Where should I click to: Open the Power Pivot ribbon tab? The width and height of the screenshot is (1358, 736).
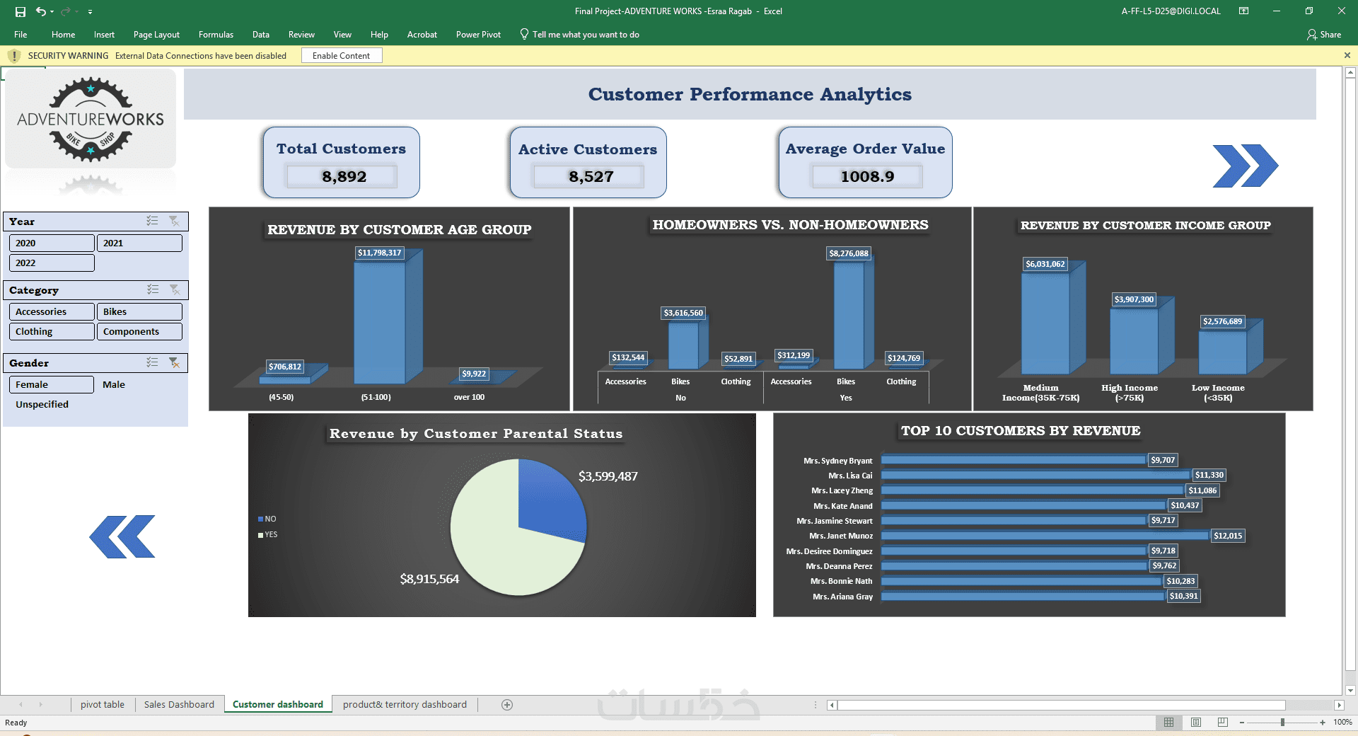tap(478, 35)
